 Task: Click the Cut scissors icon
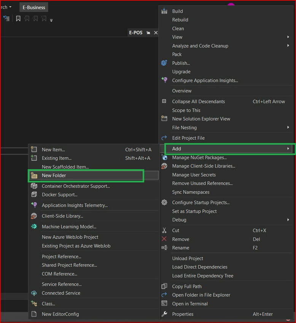(x=164, y=230)
